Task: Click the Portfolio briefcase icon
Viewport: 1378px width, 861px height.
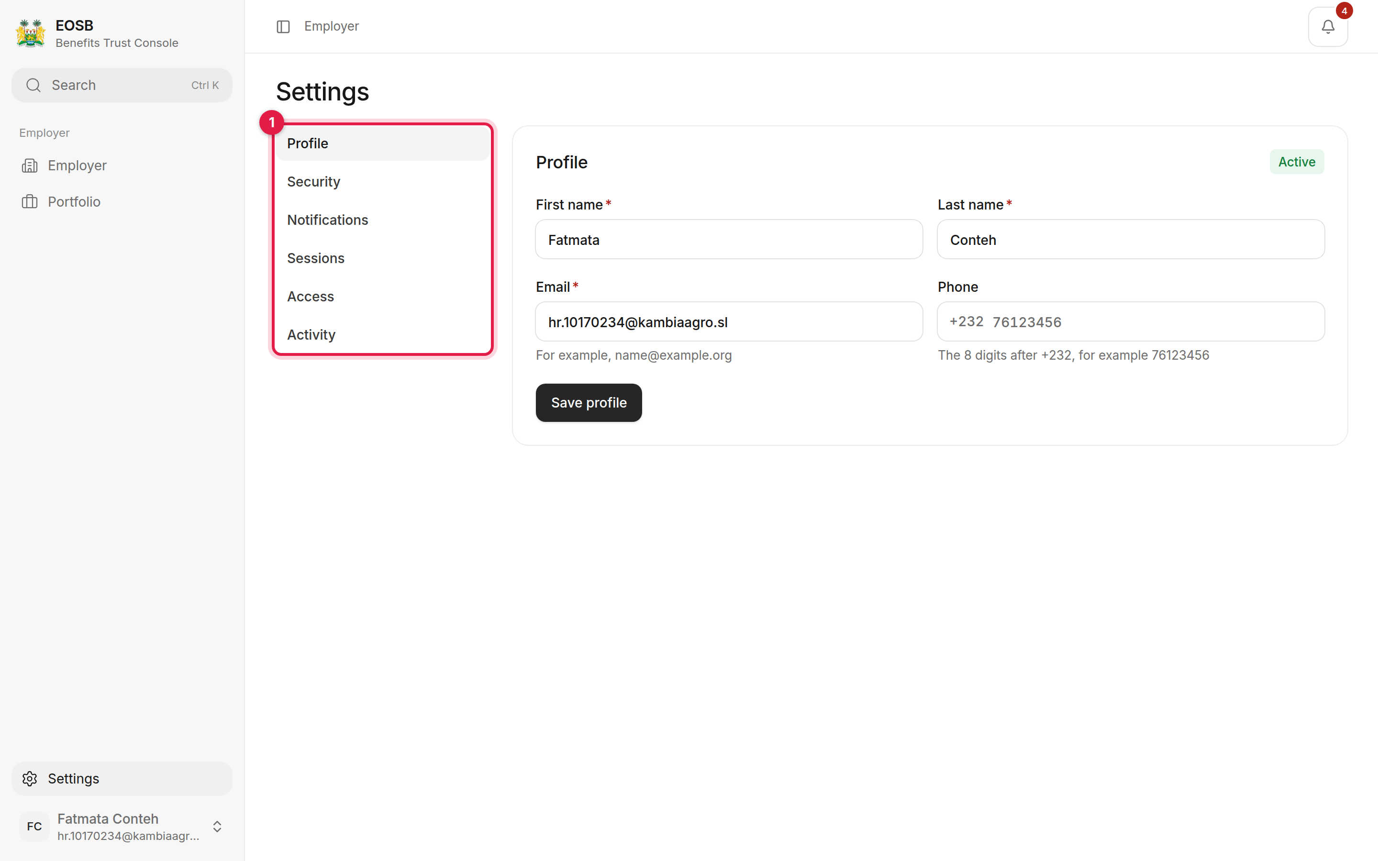Action: [30, 201]
